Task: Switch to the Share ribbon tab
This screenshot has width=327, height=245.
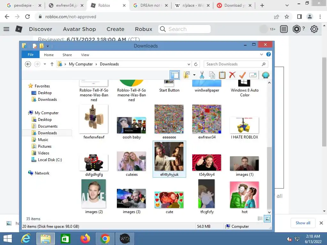Action: 67,55
